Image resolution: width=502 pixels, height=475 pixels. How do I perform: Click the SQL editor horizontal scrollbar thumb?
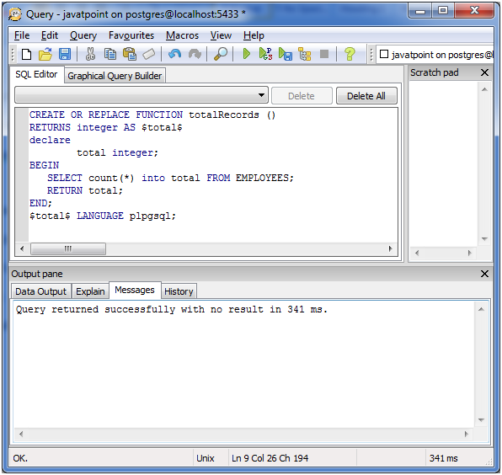click(68, 248)
